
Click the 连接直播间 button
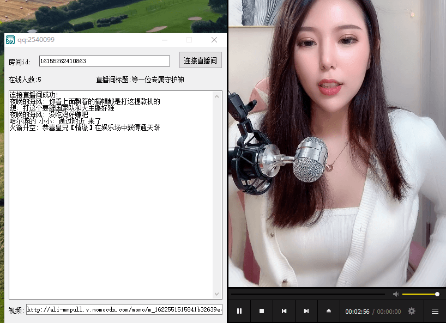coord(201,60)
